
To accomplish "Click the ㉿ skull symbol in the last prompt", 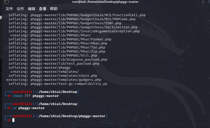I will [x=22, y=116].
